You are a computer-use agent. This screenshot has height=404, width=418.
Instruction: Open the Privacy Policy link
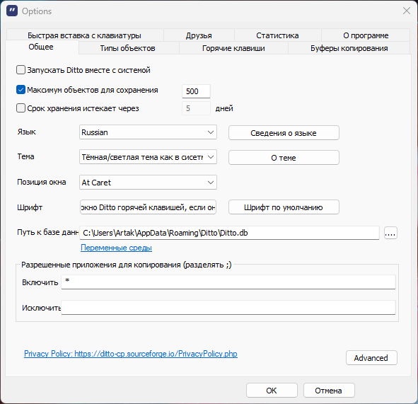pos(131,354)
